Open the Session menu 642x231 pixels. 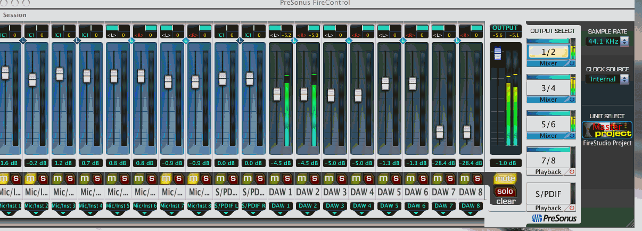pos(14,15)
